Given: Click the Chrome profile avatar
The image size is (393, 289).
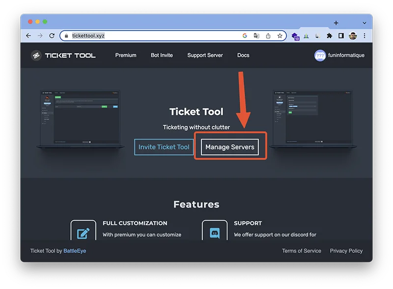Looking at the screenshot, I should pos(352,35).
